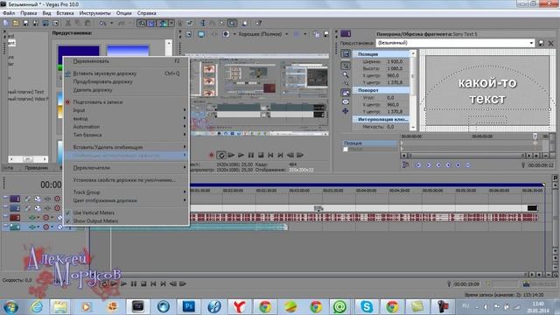Click Stop in the preview transport
The image size is (560, 315).
(261, 155)
